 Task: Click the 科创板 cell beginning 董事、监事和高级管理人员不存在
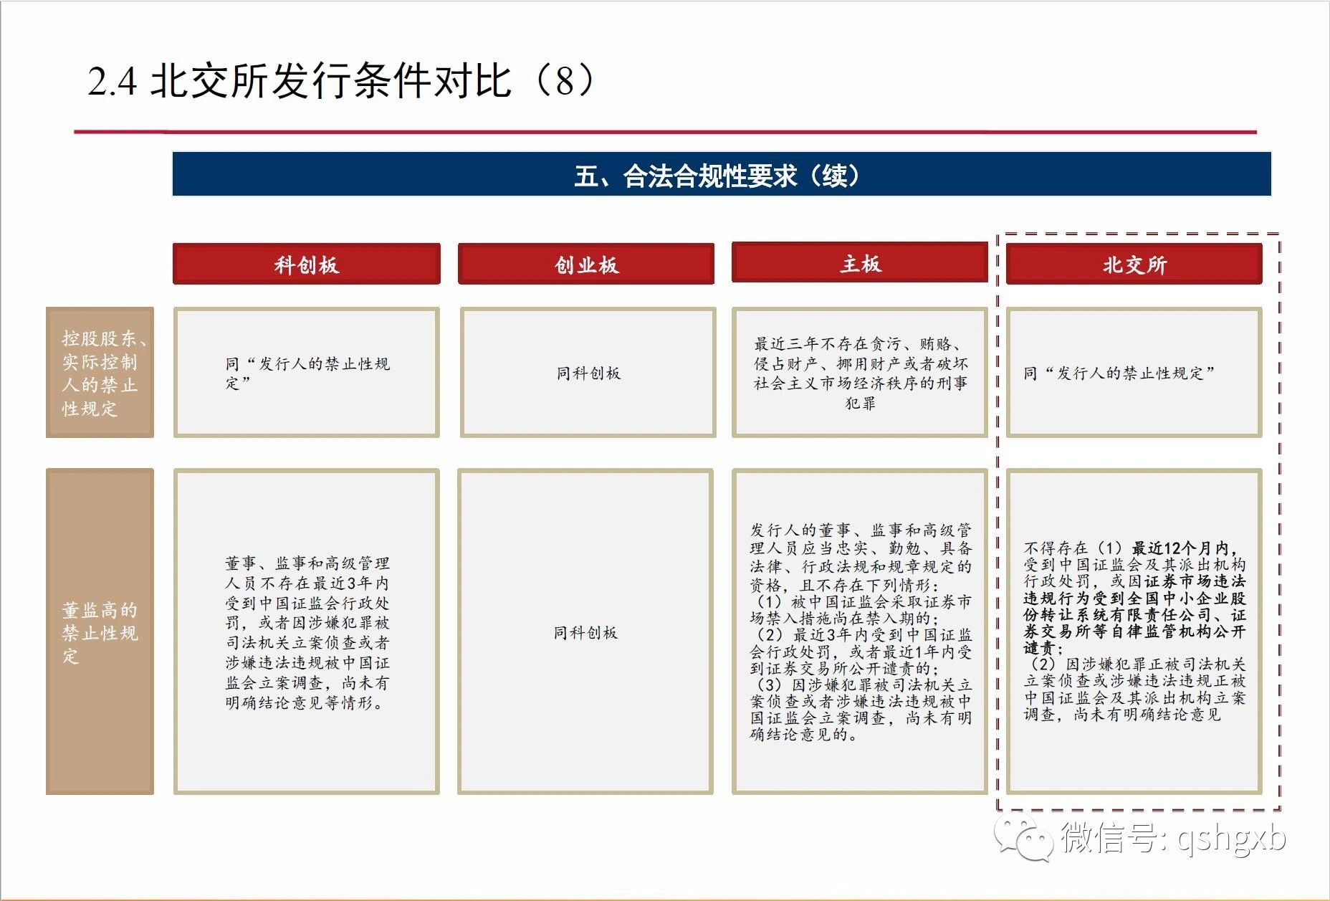(307, 631)
